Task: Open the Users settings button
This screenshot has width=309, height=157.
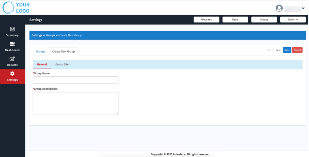Action: [x=235, y=20]
